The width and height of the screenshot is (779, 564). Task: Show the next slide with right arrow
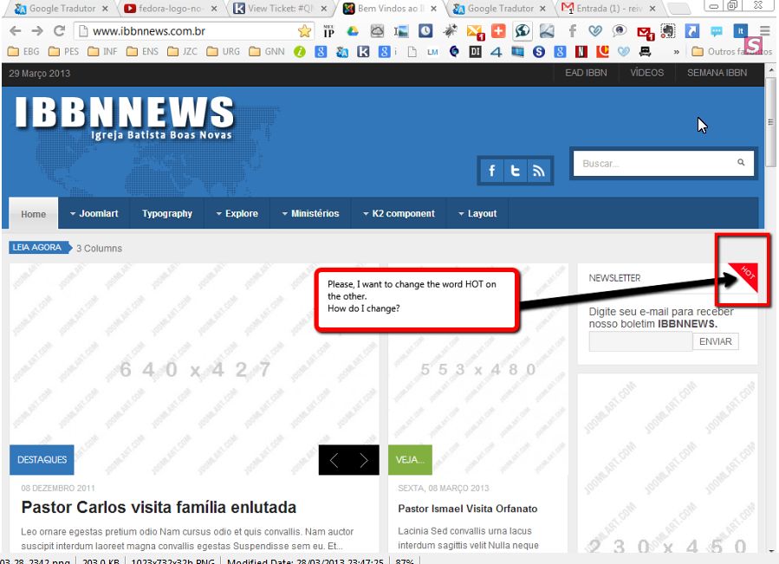364,460
